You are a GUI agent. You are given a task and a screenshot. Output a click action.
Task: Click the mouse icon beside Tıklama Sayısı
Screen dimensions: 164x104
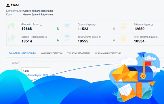pyautogui.click(x=123, y=26)
